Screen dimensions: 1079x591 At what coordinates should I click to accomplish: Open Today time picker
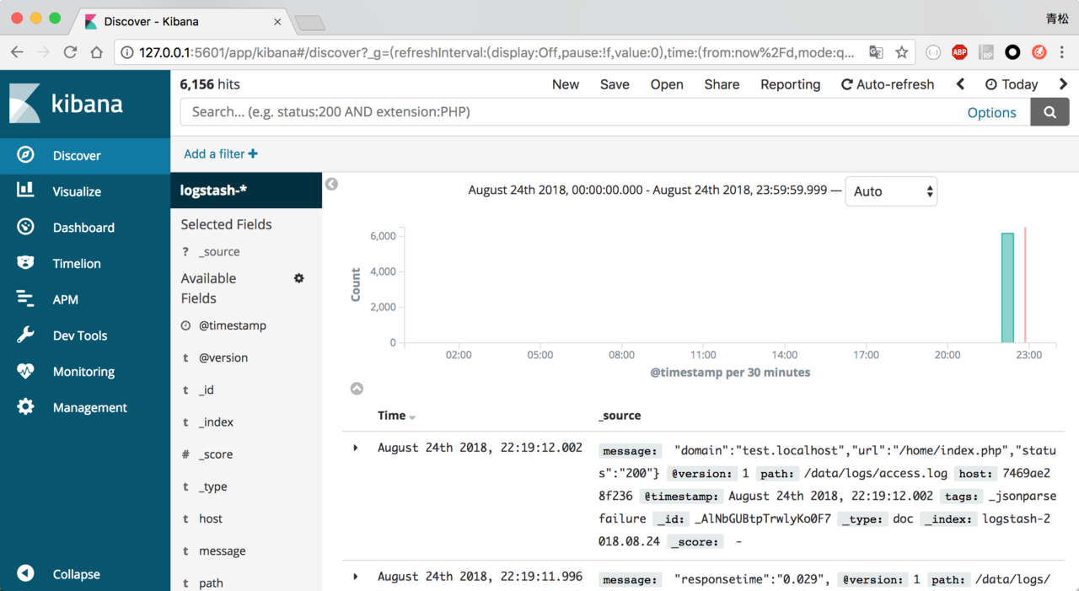[x=1012, y=84]
